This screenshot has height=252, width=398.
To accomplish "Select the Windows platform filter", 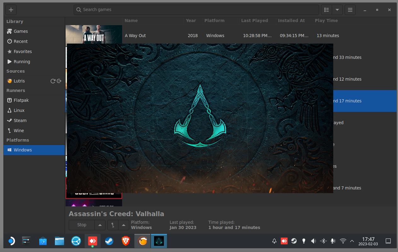I will [34, 150].
